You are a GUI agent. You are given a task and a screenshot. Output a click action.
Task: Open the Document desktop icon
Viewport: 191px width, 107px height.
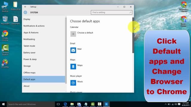coord(16,20)
